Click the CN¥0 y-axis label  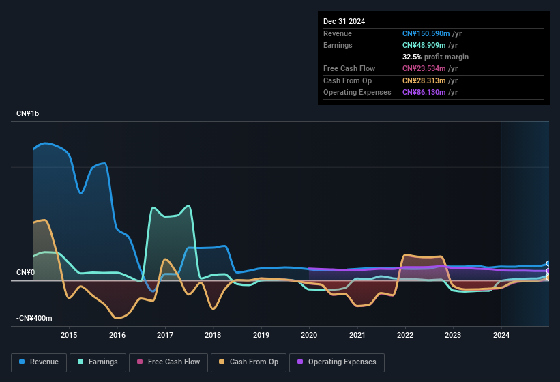(25, 272)
